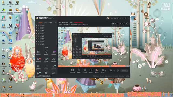The image size is (173, 97).
Task: Lock the 窗口 1 layer
Action: (39, 44)
